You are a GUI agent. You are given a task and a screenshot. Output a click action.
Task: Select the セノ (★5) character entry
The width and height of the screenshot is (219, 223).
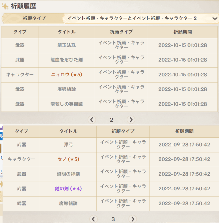tap(68, 159)
